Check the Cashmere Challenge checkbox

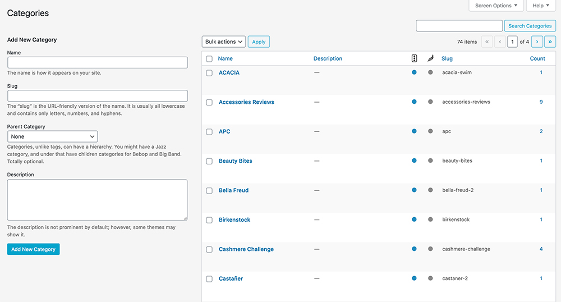209,249
